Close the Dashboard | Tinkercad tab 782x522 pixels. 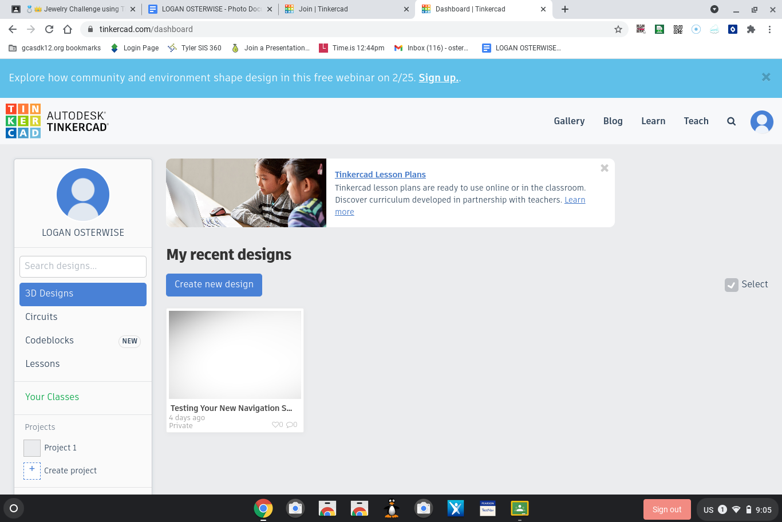pyautogui.click(x=543, y=9)
